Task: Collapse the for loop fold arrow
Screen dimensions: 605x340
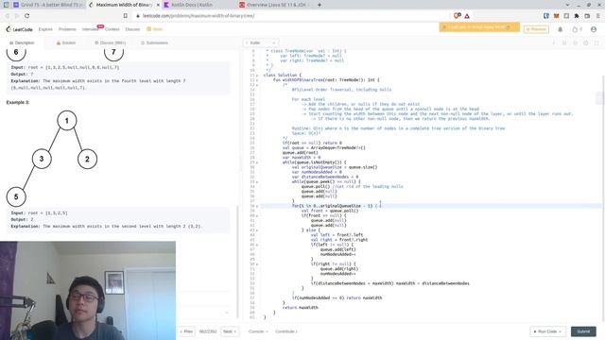Action: (x=257, y=206)
